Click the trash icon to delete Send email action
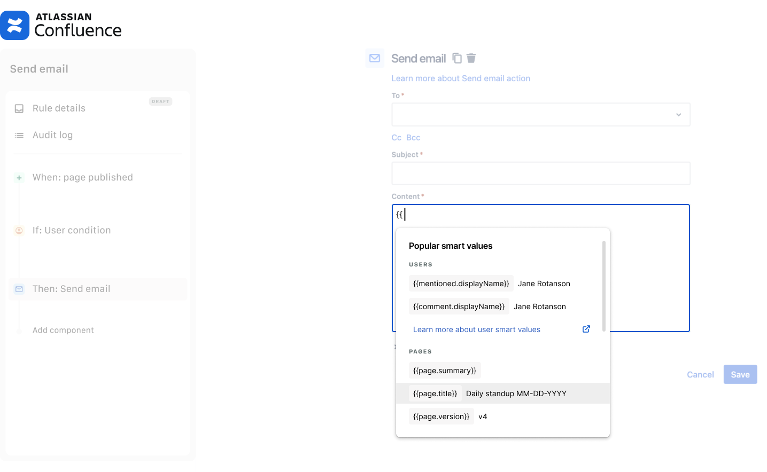 pyautogui.click(x=471, y=58)
